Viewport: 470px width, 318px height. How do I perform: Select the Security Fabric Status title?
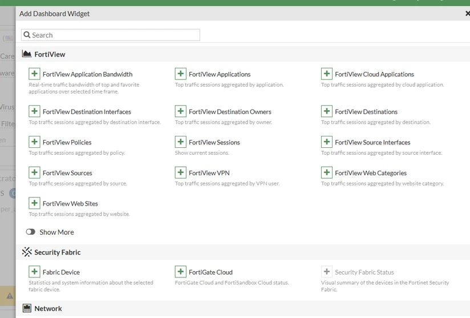[364, 272]
